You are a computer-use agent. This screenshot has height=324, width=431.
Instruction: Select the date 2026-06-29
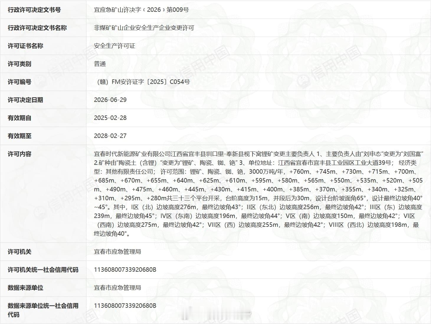coord(110,100)
